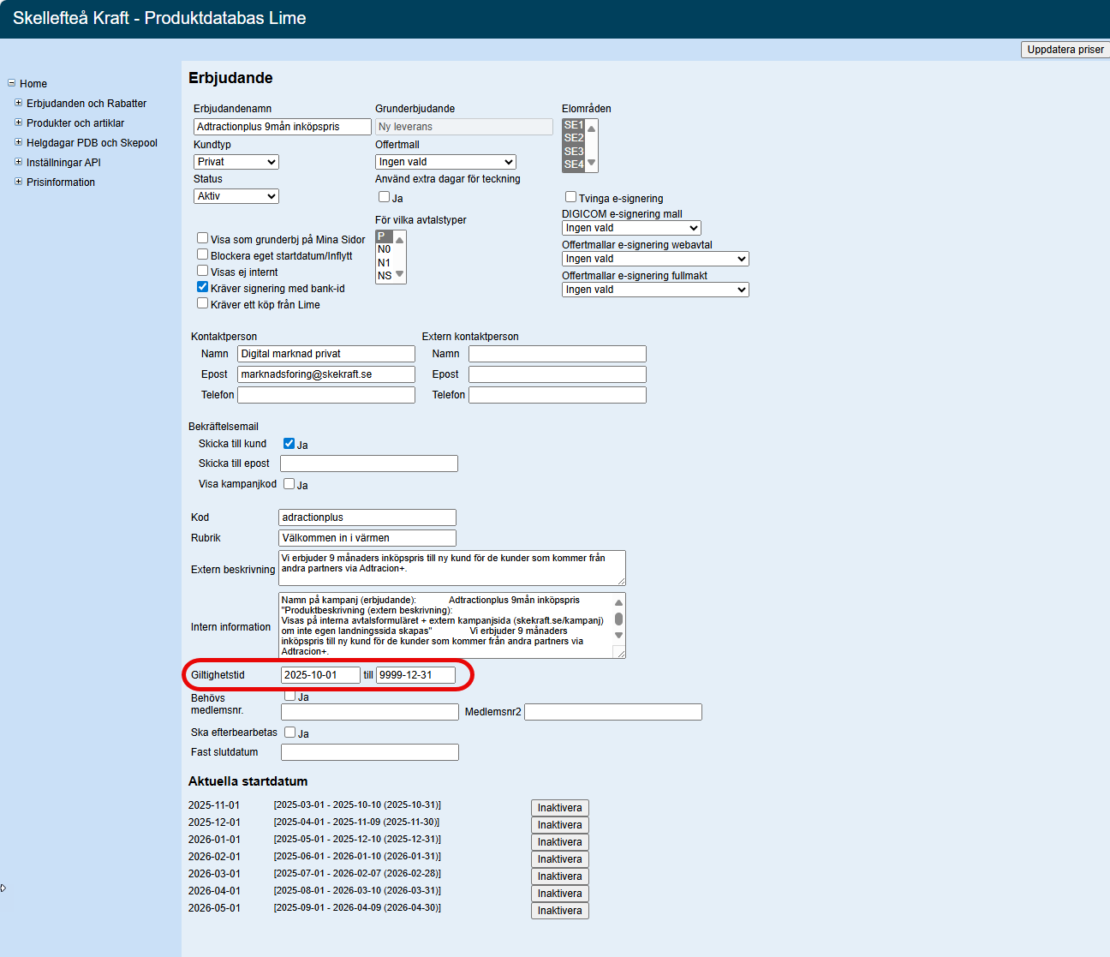Image resolution: width=1110 pixels, height=957 pixels.
Task: Open Helgdagar PDB och Skepool menu item
Action: 92,143
